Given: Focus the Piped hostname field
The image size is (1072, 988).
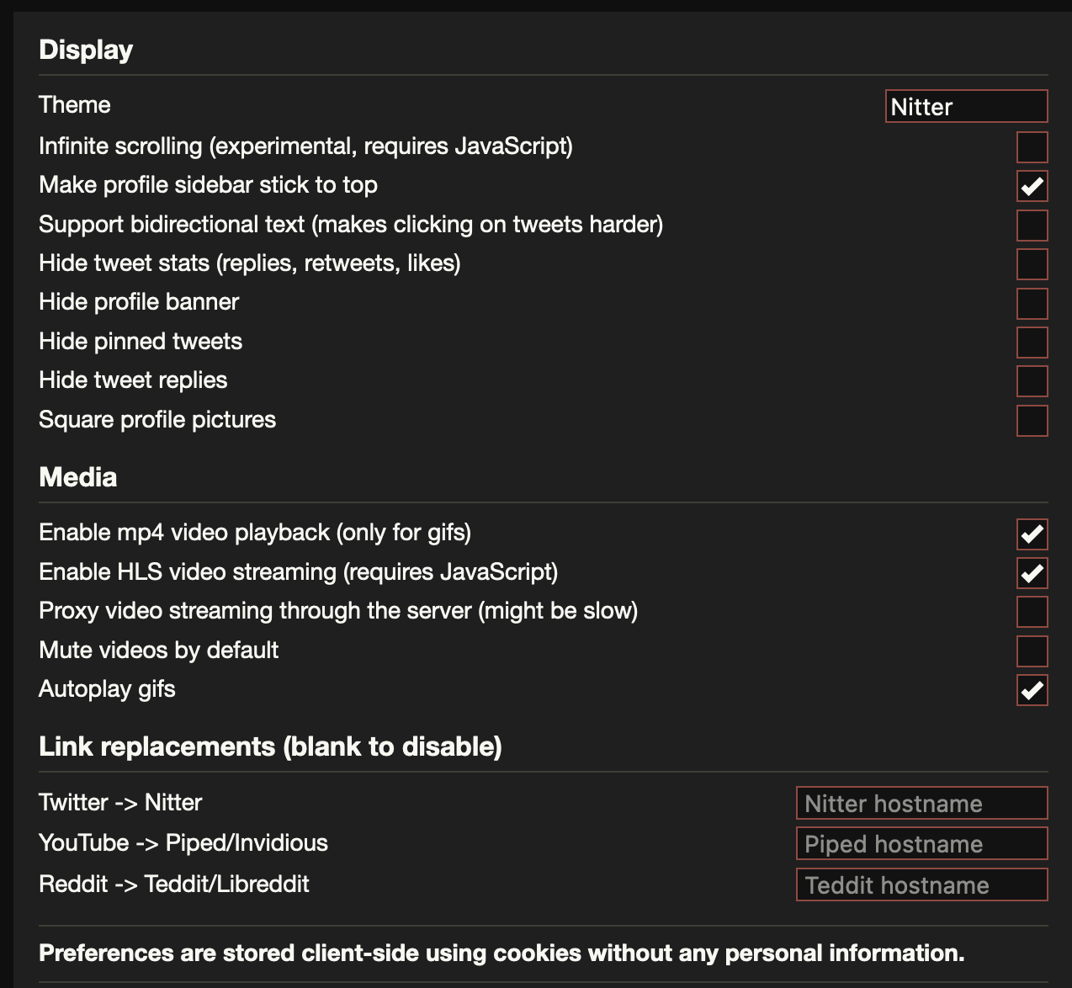Looking at the screenshot, I should coord(921,844).
